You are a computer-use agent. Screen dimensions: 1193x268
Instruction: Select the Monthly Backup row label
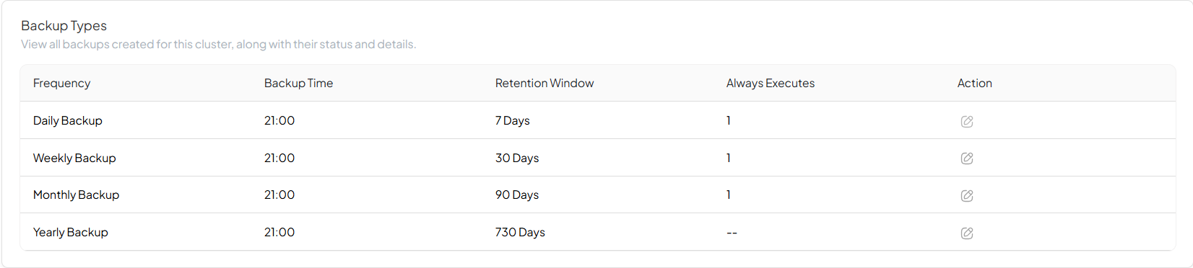[76, 195]
